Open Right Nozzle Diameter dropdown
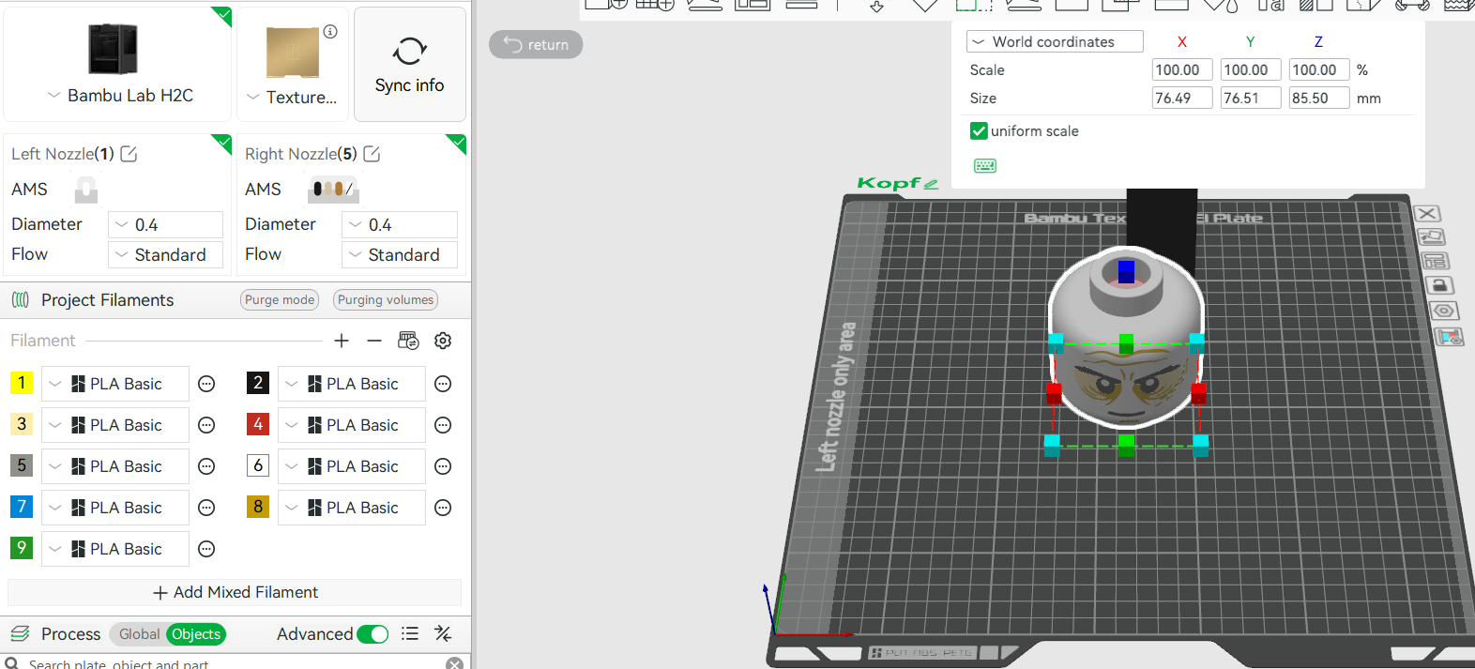The height and width of the screenshot is (669, 1475). [x=400, y=225]
